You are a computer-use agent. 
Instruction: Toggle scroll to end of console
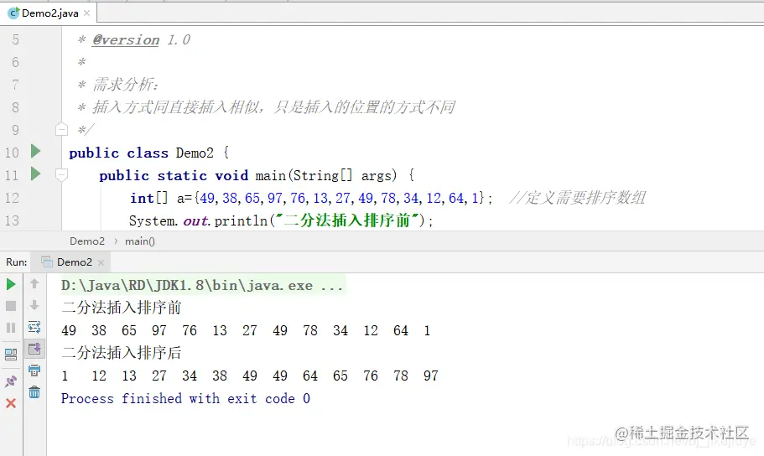pos(34,349)
